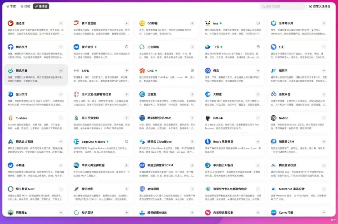The image size is (338, 224).
Task: Click the QQ邮箱 envelope icon
Action: (x=142, y=23)
